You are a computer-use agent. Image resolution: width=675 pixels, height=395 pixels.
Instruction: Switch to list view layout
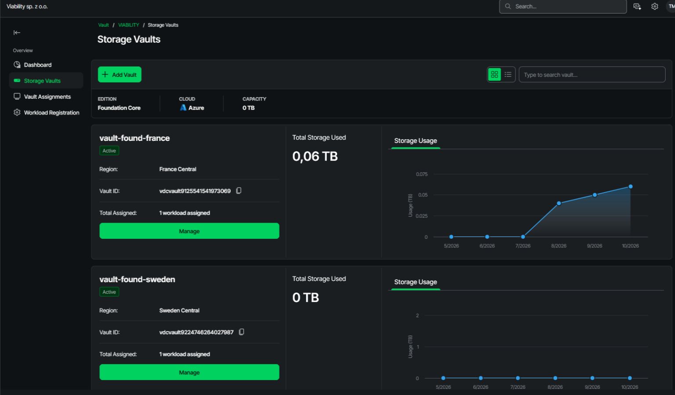click(x=508, y=75)
